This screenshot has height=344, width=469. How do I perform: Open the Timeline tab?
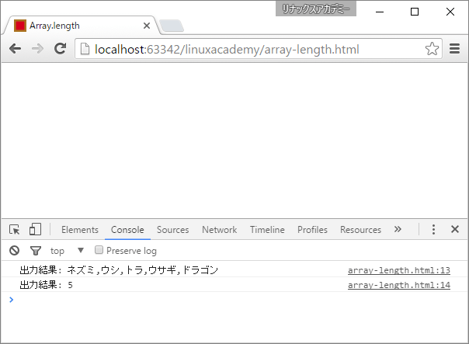pos(267,230)
